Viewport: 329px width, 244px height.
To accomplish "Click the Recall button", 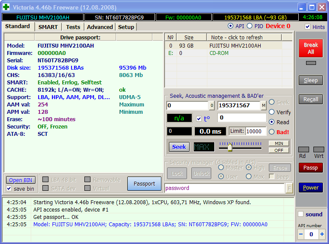I will 311,100.
